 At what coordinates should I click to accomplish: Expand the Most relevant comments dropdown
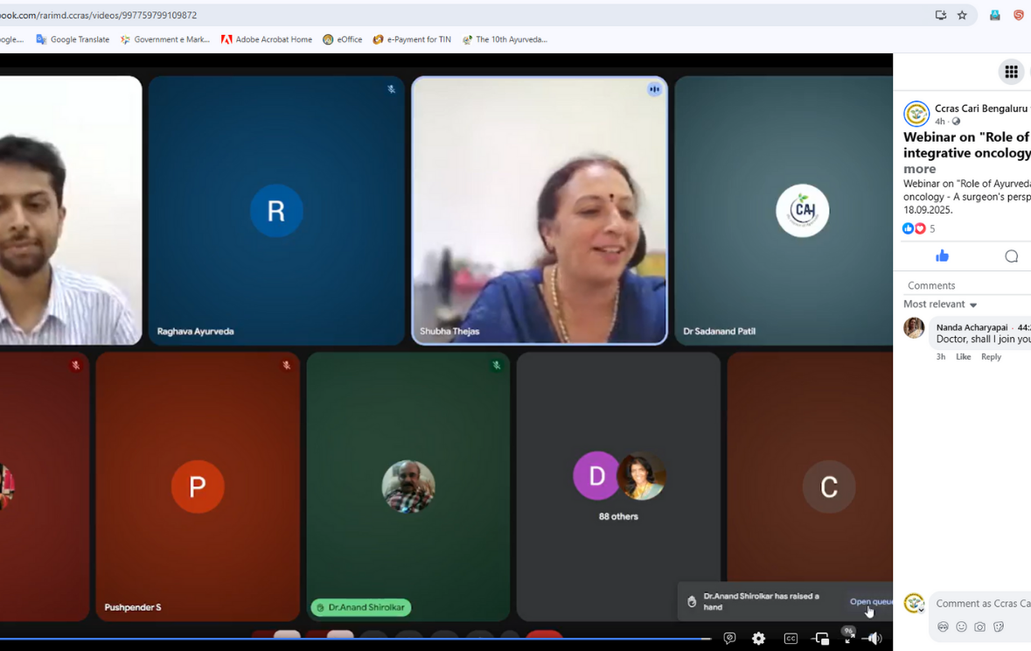[x=941, y=304]
